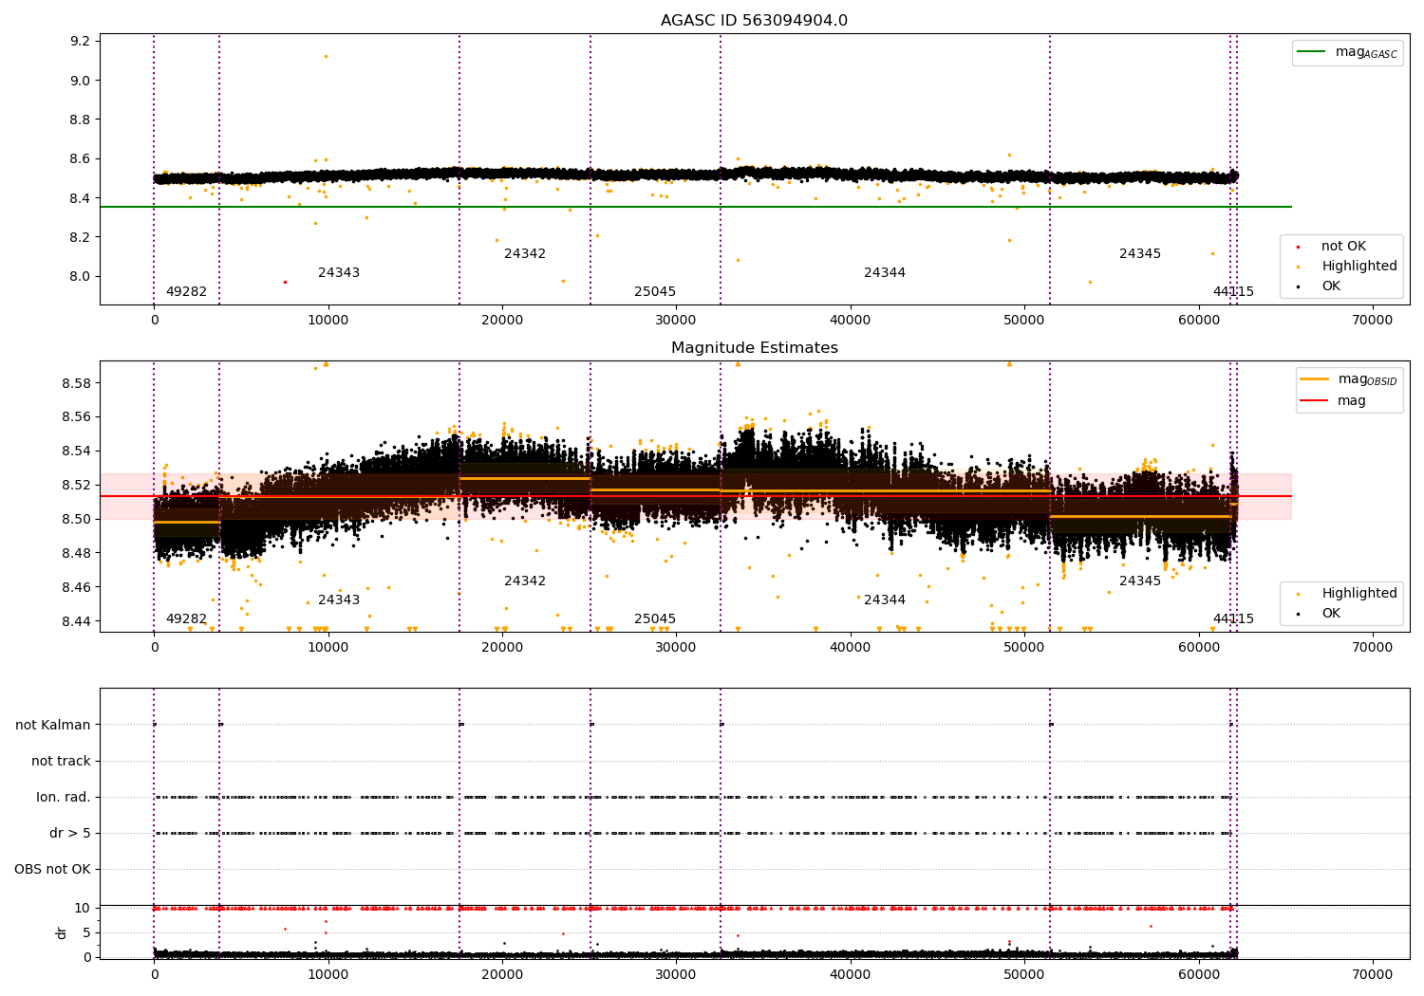
Task: Click the "Ion. rad." flag row label
Action: [64, 797]
